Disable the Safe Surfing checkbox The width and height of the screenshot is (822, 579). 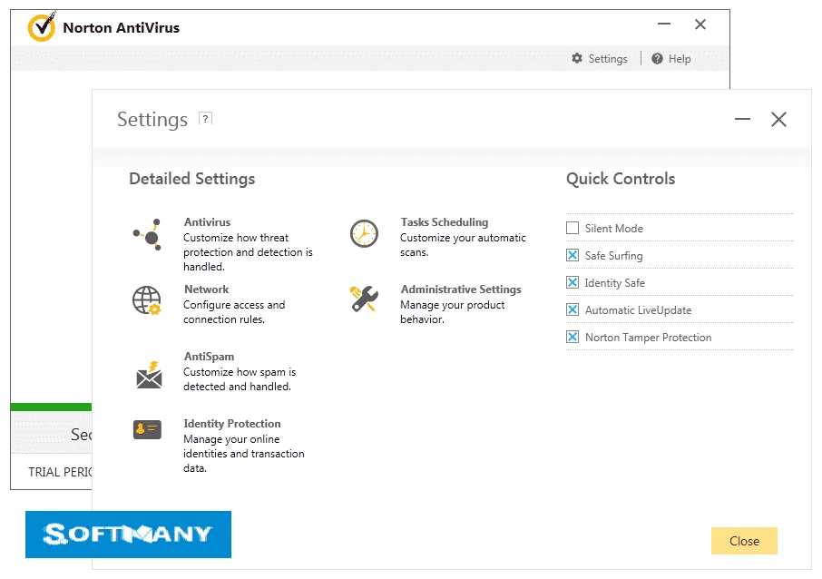coord(572,256)
